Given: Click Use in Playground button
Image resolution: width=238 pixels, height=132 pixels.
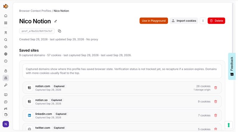Looking at the screenshot, I should pos(154,21).
